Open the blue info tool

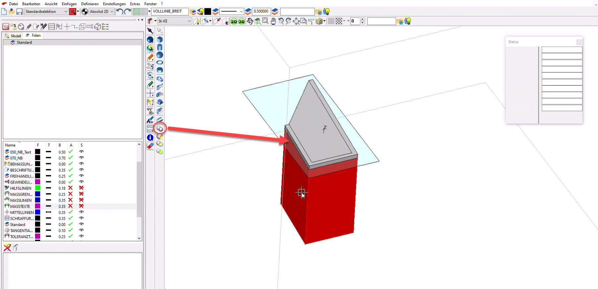pos(150,137)
